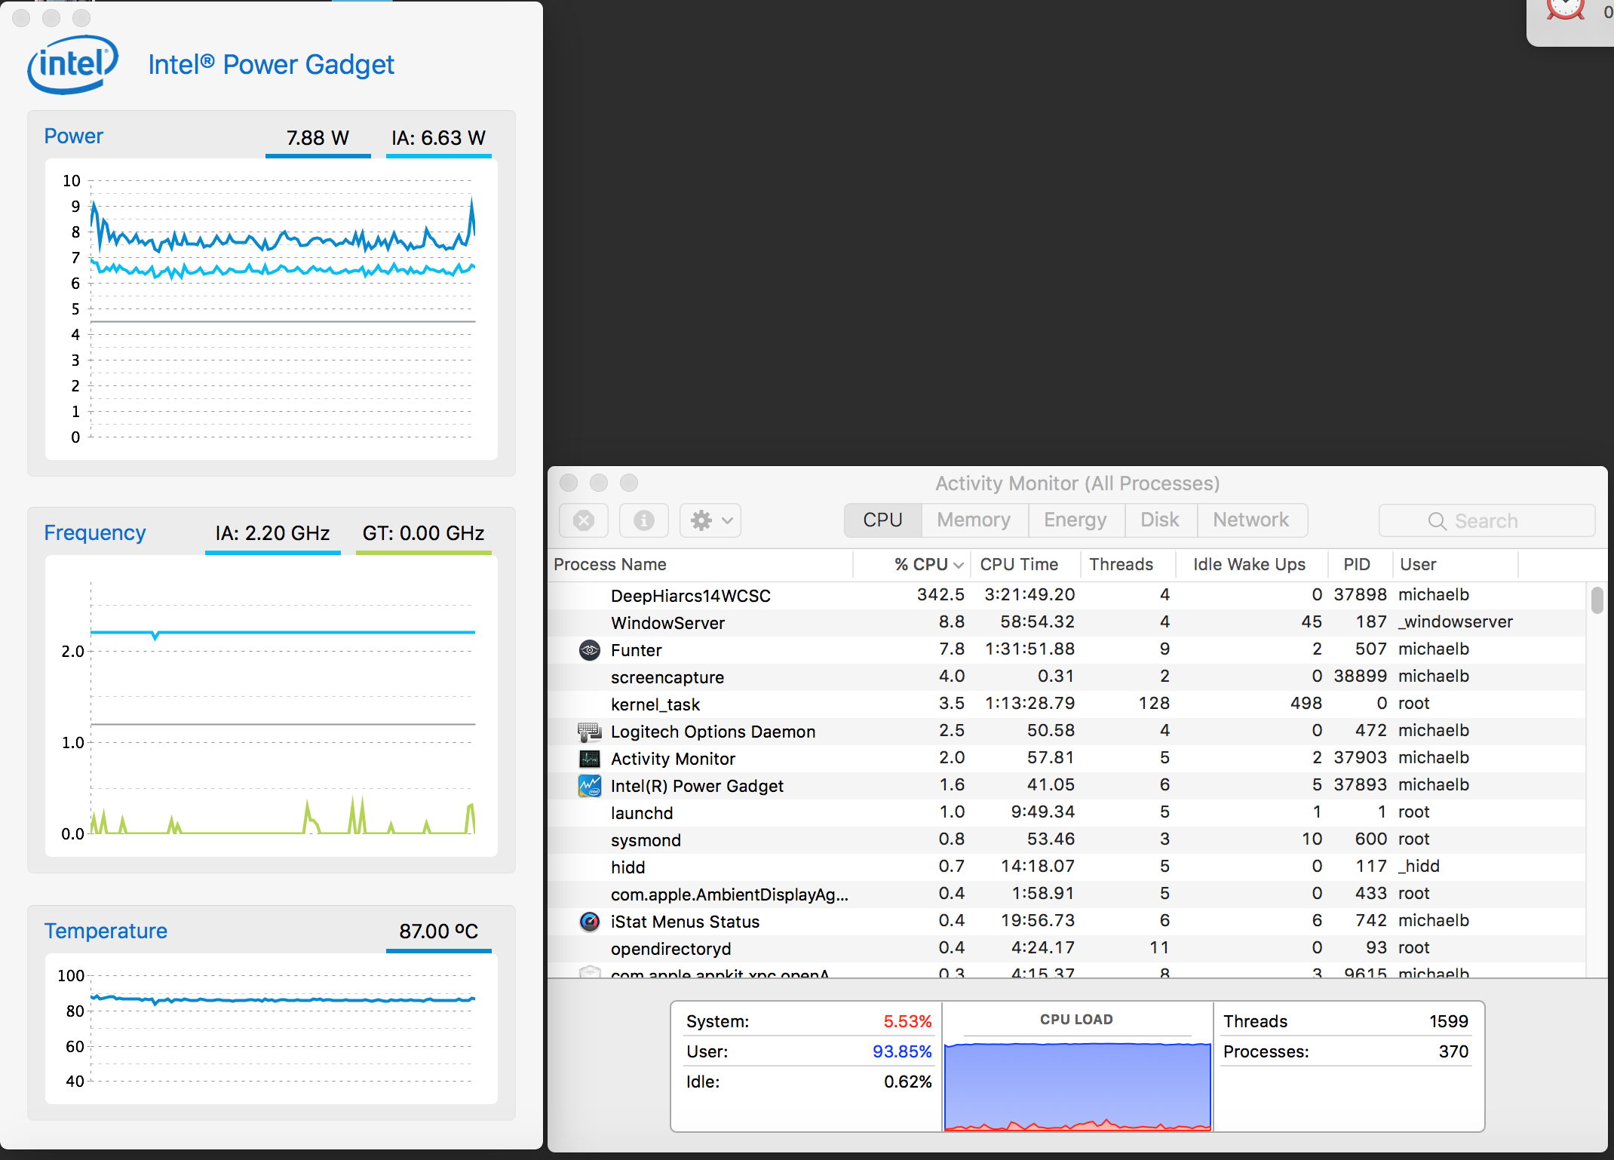Click the User 93.85% value
The width and height of the screenshot is (1614, 1160).
(902, 1051)
